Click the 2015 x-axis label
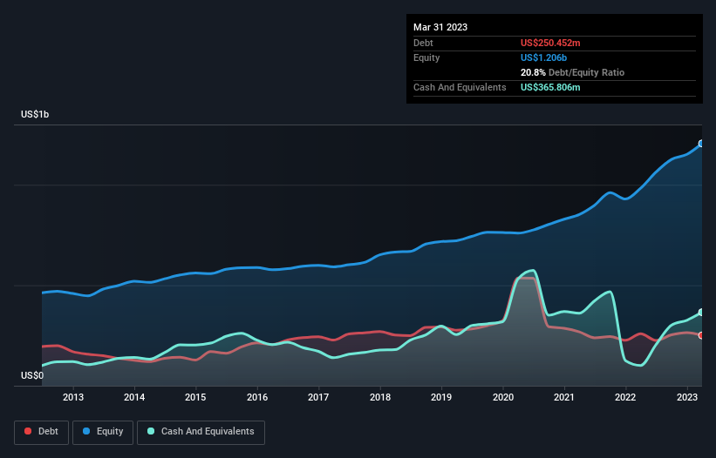Screen dimensions: 716x458 pyautogui.click(x=195, y=397)
